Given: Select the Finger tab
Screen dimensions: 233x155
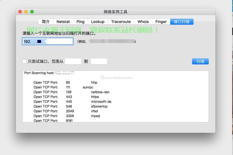Looking at the screenshot, I should click(x=161, y=22).
